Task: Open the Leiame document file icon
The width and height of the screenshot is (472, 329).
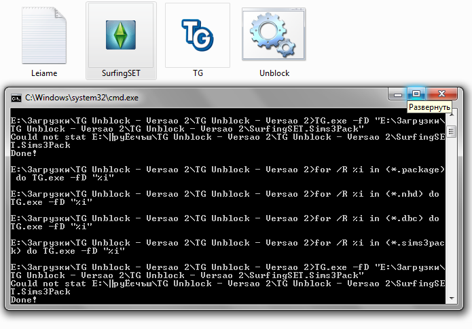Action: click(x=43, y=35)
